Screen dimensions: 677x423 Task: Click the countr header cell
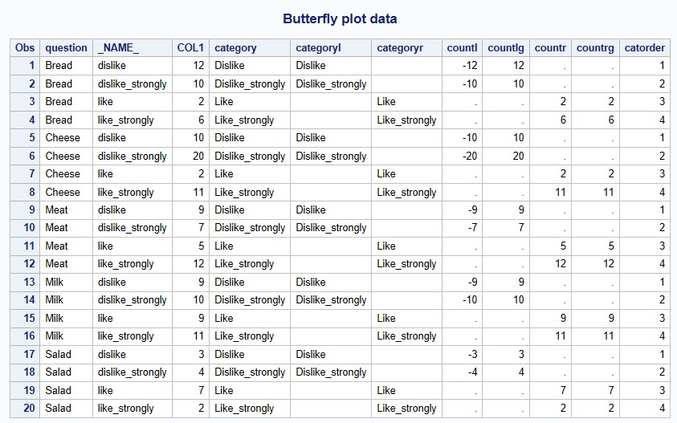(x=550, y=48)
